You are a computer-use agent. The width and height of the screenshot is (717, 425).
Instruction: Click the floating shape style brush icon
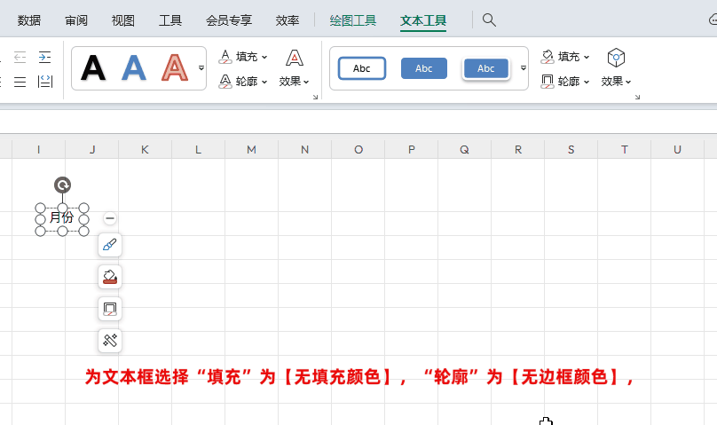coord(110,246)
